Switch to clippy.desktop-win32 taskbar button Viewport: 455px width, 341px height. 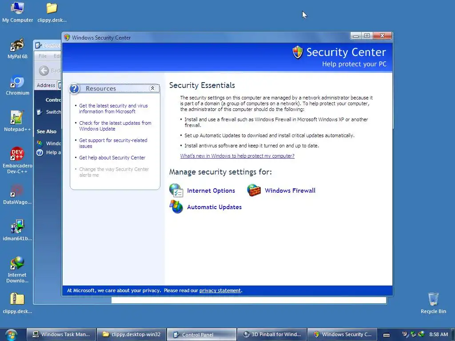click(x=132, y=334)
